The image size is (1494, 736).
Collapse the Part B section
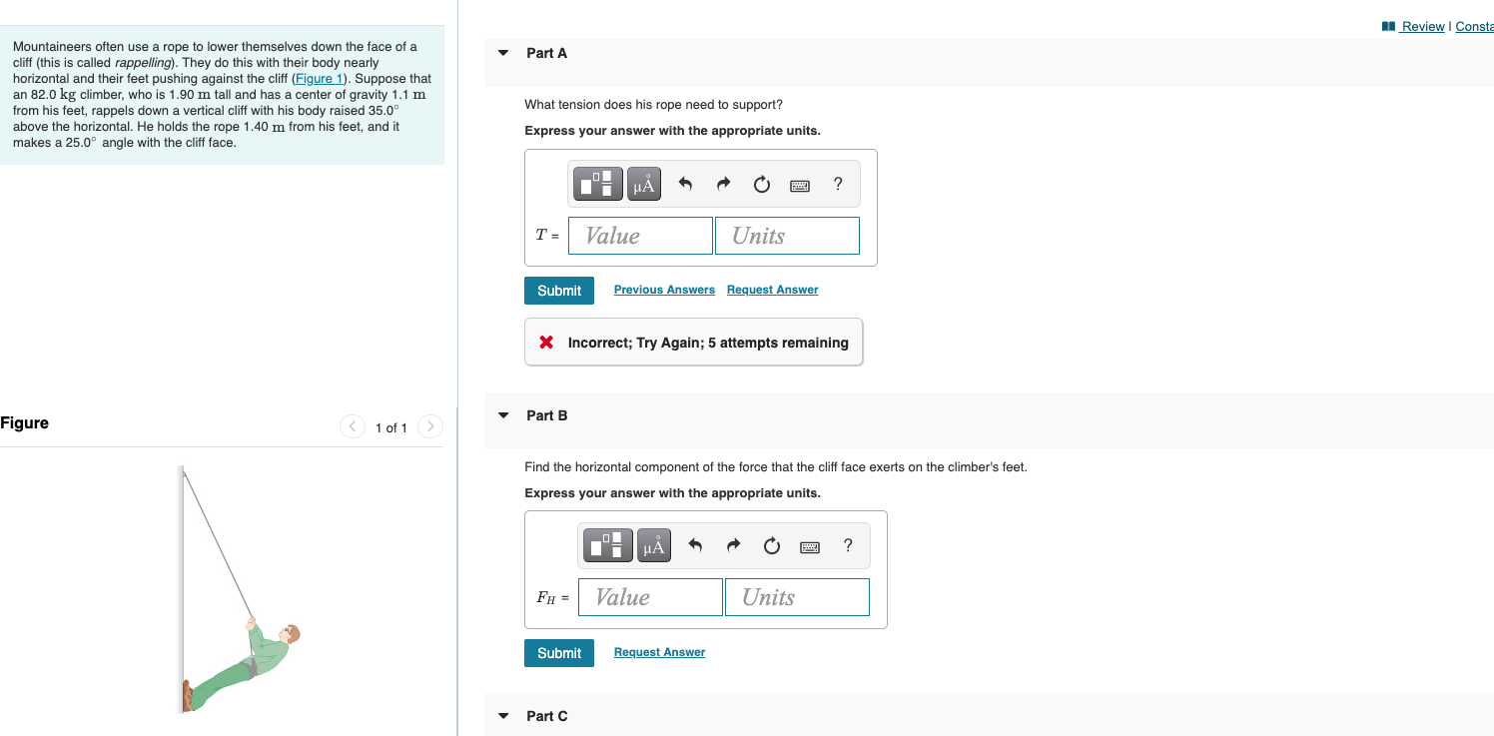click(x=502, y=415)
